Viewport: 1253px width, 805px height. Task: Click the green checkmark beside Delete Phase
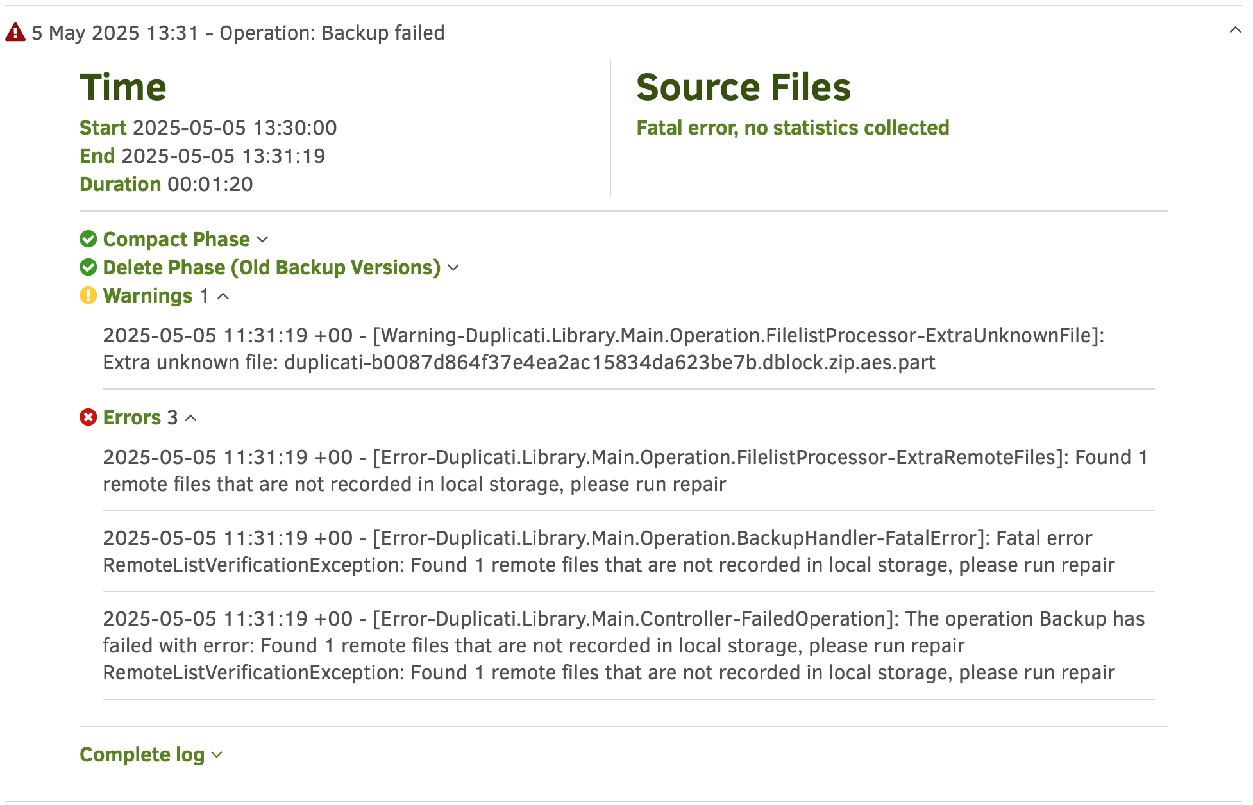pyautogui.click(x=88, y=267)
